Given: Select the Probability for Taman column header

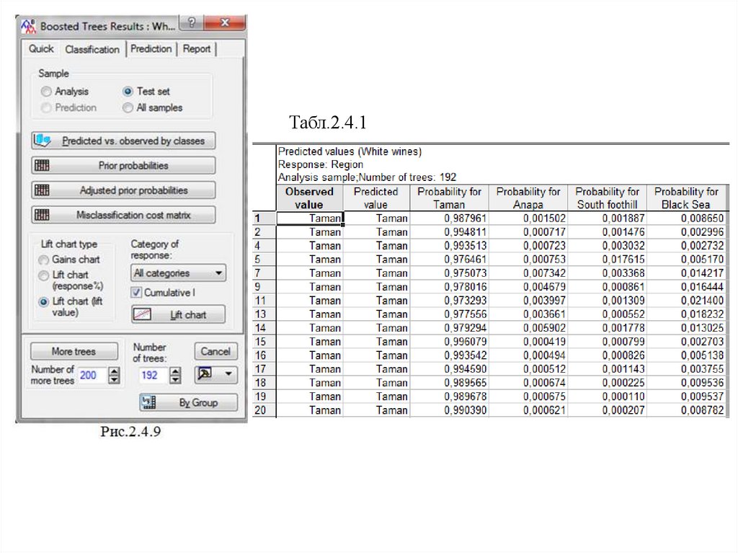Looking at the screenshot, I should (x=450, y=198).
